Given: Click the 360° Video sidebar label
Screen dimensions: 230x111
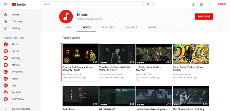Looking at the screenshot, I should 17,99.
